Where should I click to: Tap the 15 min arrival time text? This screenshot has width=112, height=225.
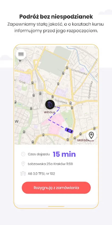(x=64, y=154)
